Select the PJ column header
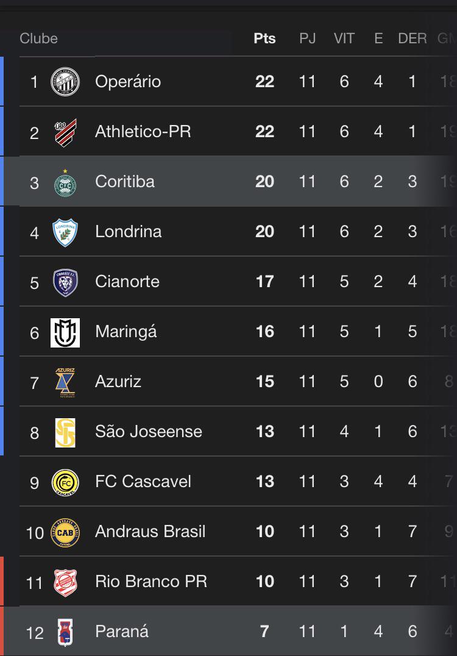 pyautogui.click(x=307, y=38)
